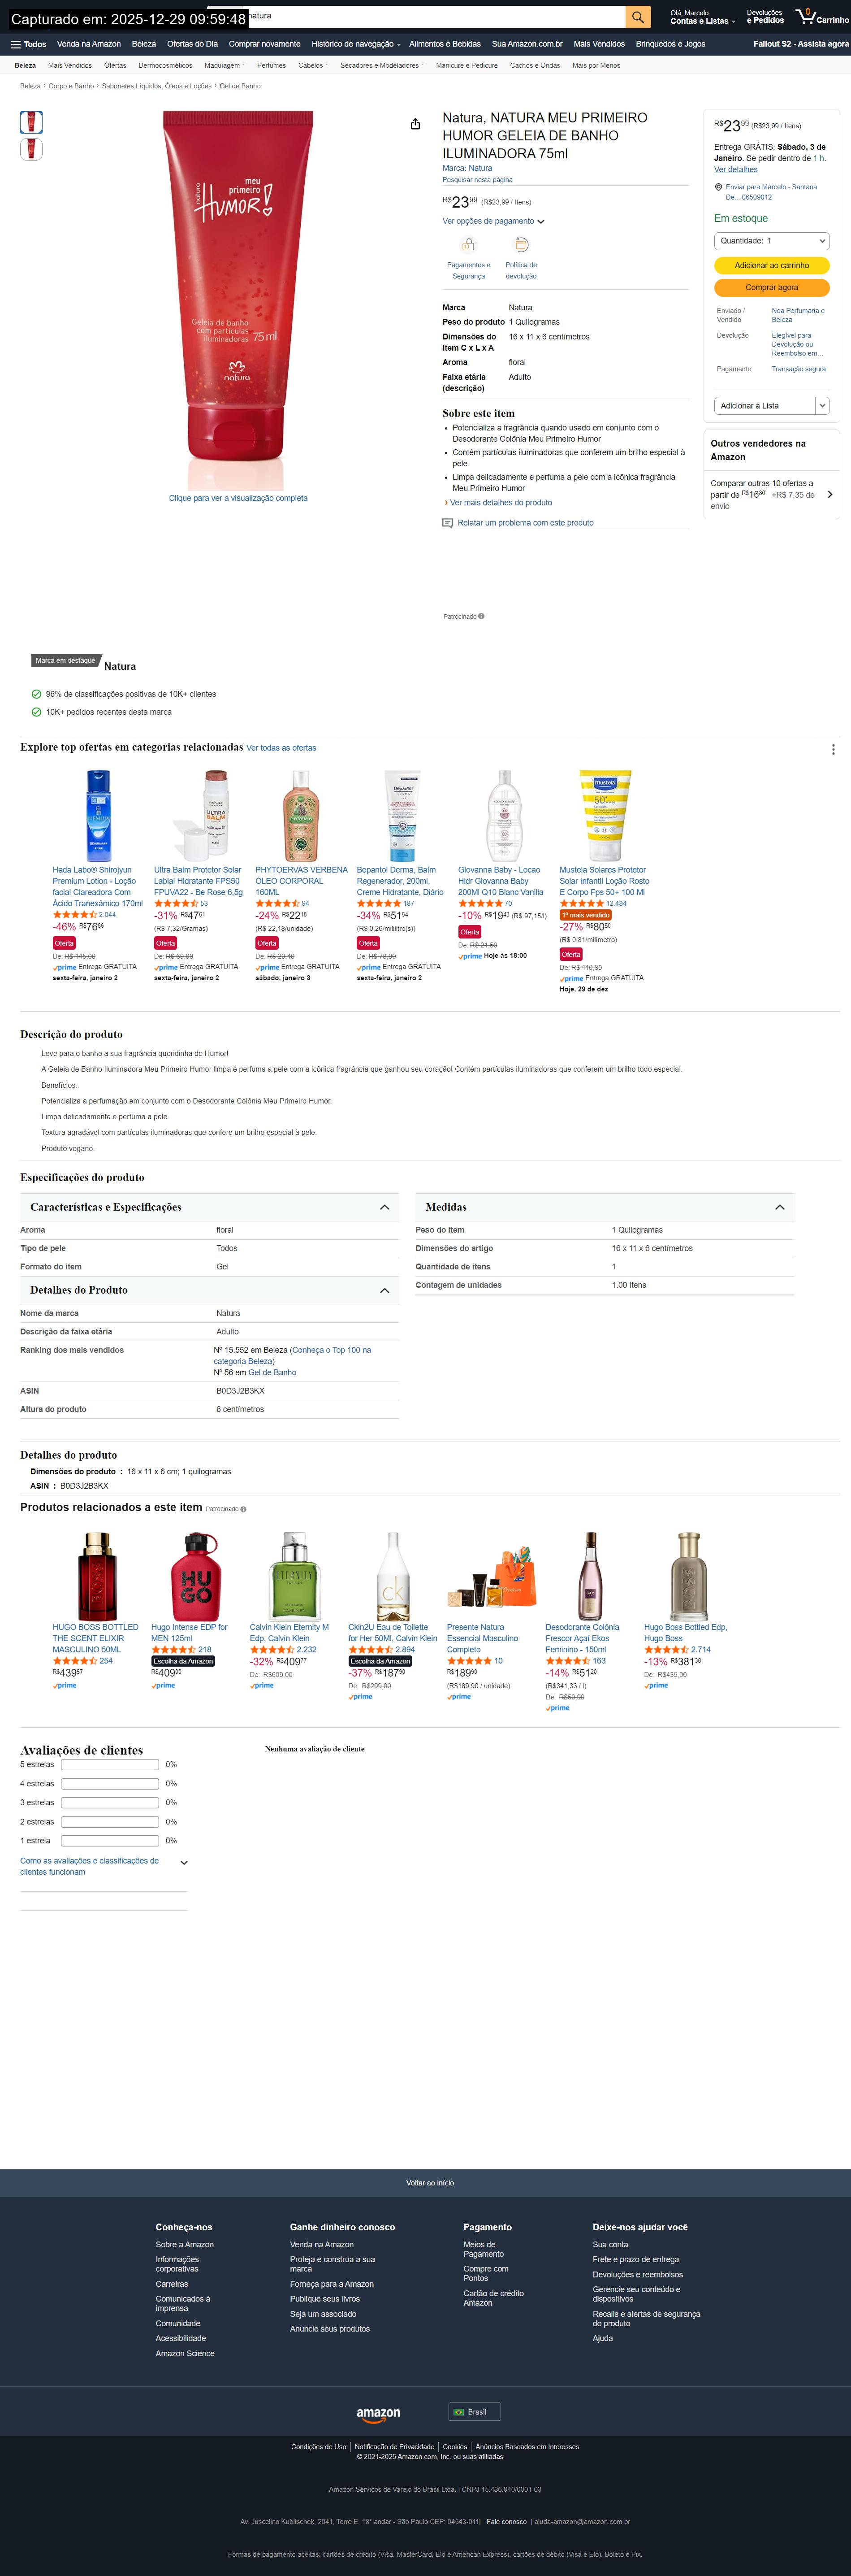Collapse the Medidas section
Image resolution: width=851 pixels, height=2576 pixels.
[779, 1207]
